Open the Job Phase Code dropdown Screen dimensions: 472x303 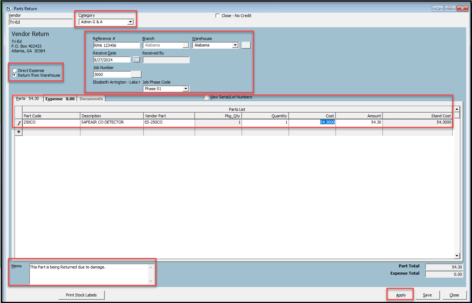186,89
